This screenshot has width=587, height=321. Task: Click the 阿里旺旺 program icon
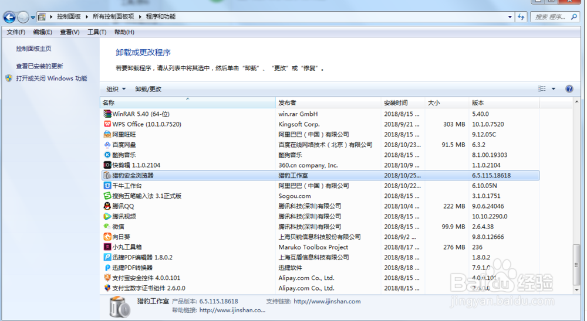click(x=107, y=134)
